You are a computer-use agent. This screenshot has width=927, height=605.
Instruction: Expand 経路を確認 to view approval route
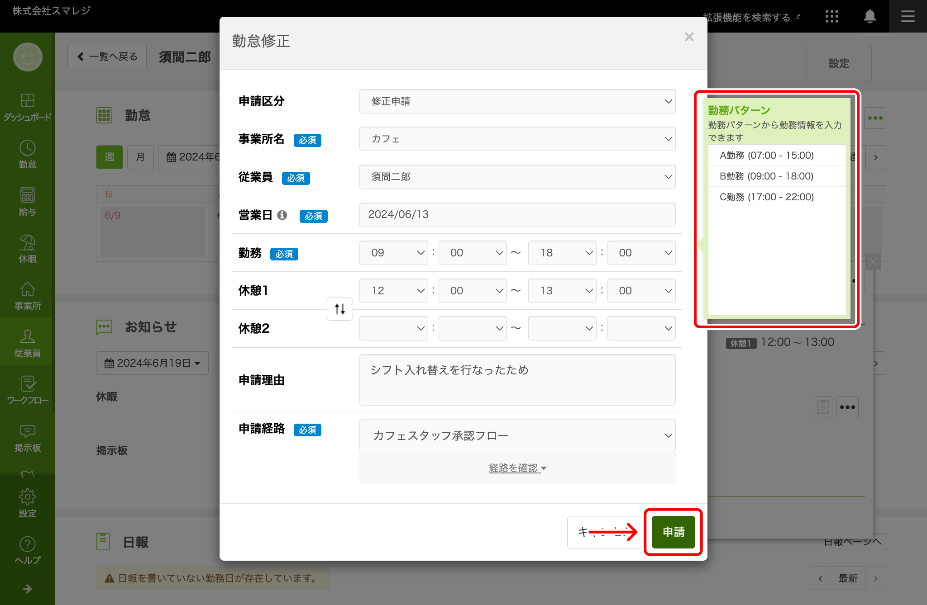click(x=517, y=468)
